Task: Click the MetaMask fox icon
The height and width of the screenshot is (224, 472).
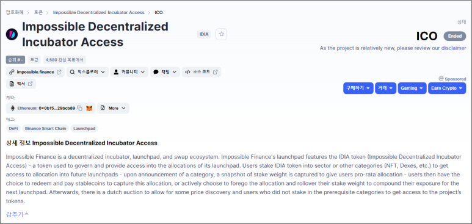Action: pyautogui.click(x=89, y=108)
